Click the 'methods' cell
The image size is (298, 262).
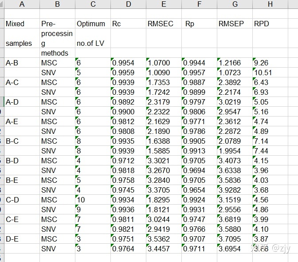pyautogui.click(x=57, y=53)
